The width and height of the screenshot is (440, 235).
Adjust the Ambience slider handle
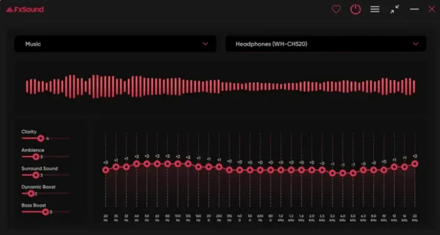(x=36, y=157)
